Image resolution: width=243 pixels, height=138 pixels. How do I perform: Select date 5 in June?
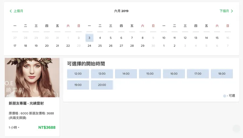coord(111,38)
